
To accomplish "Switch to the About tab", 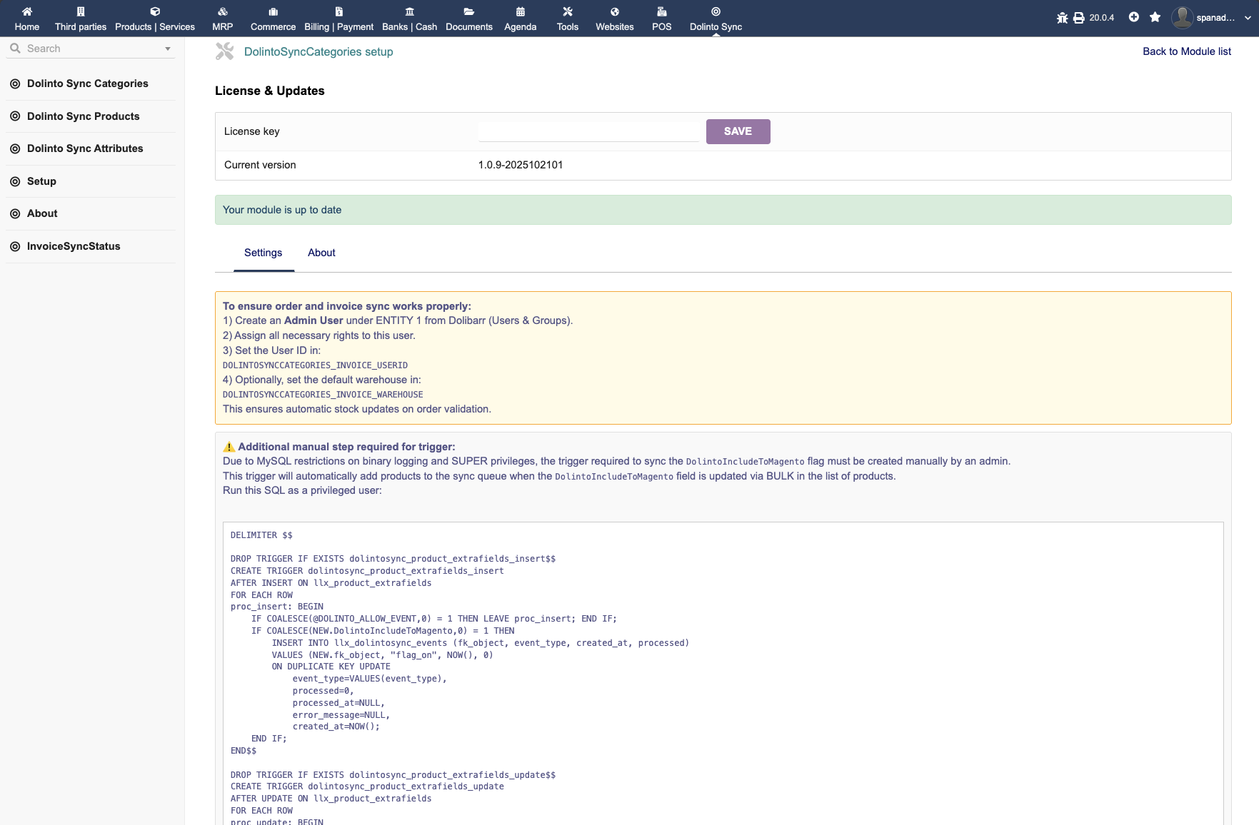I will click(321, 253).
